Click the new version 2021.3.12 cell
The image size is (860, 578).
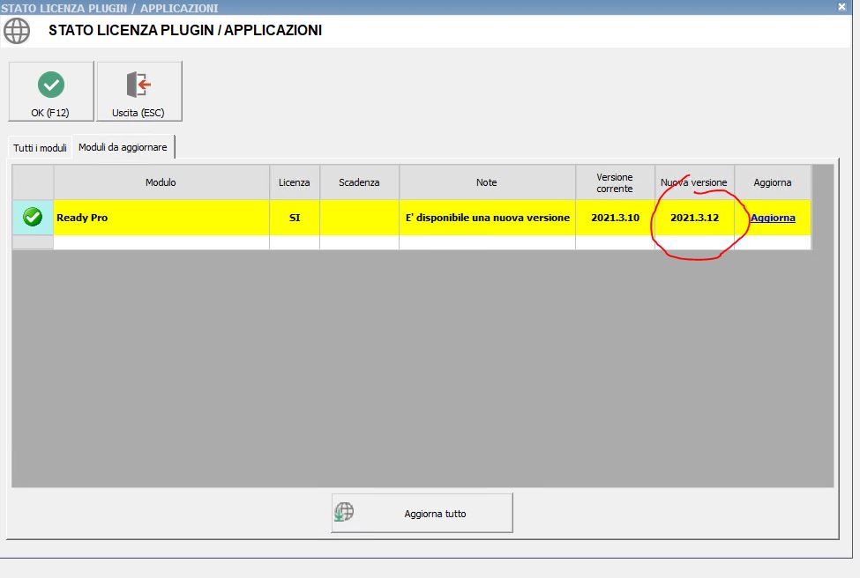click(694, 218)
